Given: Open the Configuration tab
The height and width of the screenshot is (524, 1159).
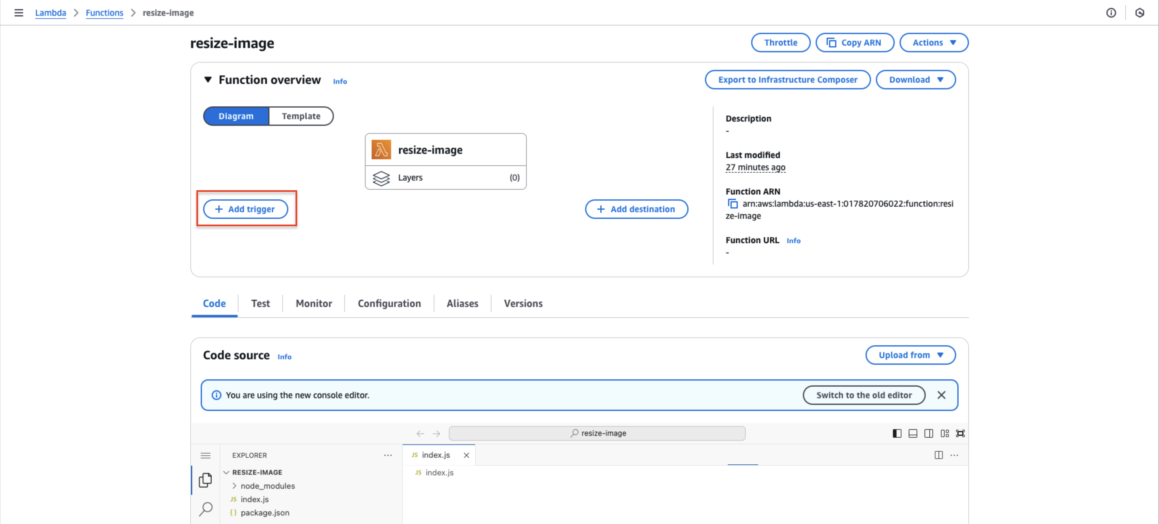Looking at the screenshot, I should point(389,304).
